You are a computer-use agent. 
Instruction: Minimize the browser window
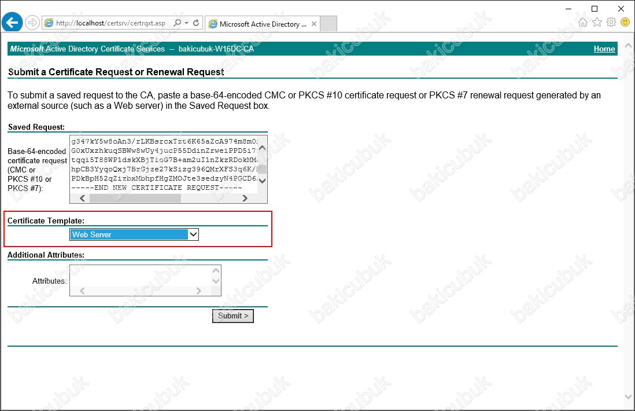[568, 9]
